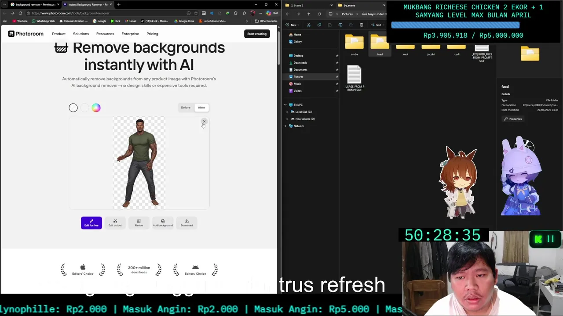Open the Copilot Chat button
The width and height of the screenshot is (563, 316).
point(272,13)
